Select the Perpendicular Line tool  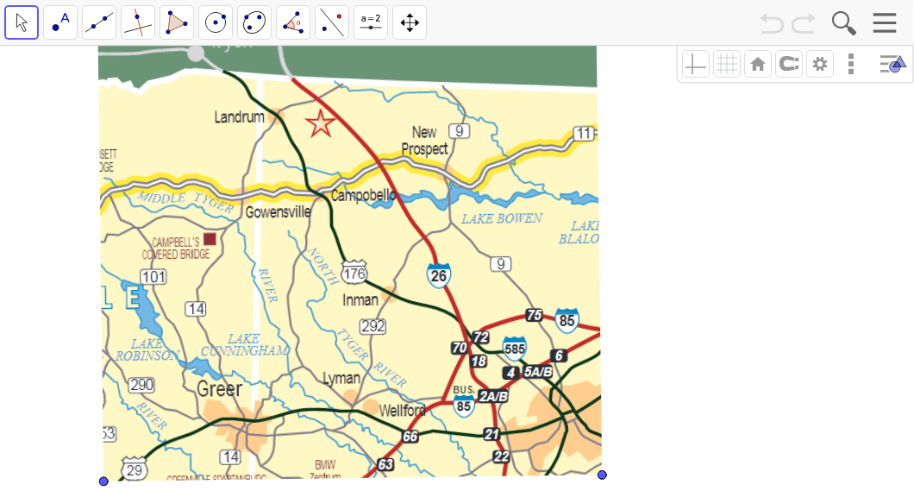(x=138, y=22)
